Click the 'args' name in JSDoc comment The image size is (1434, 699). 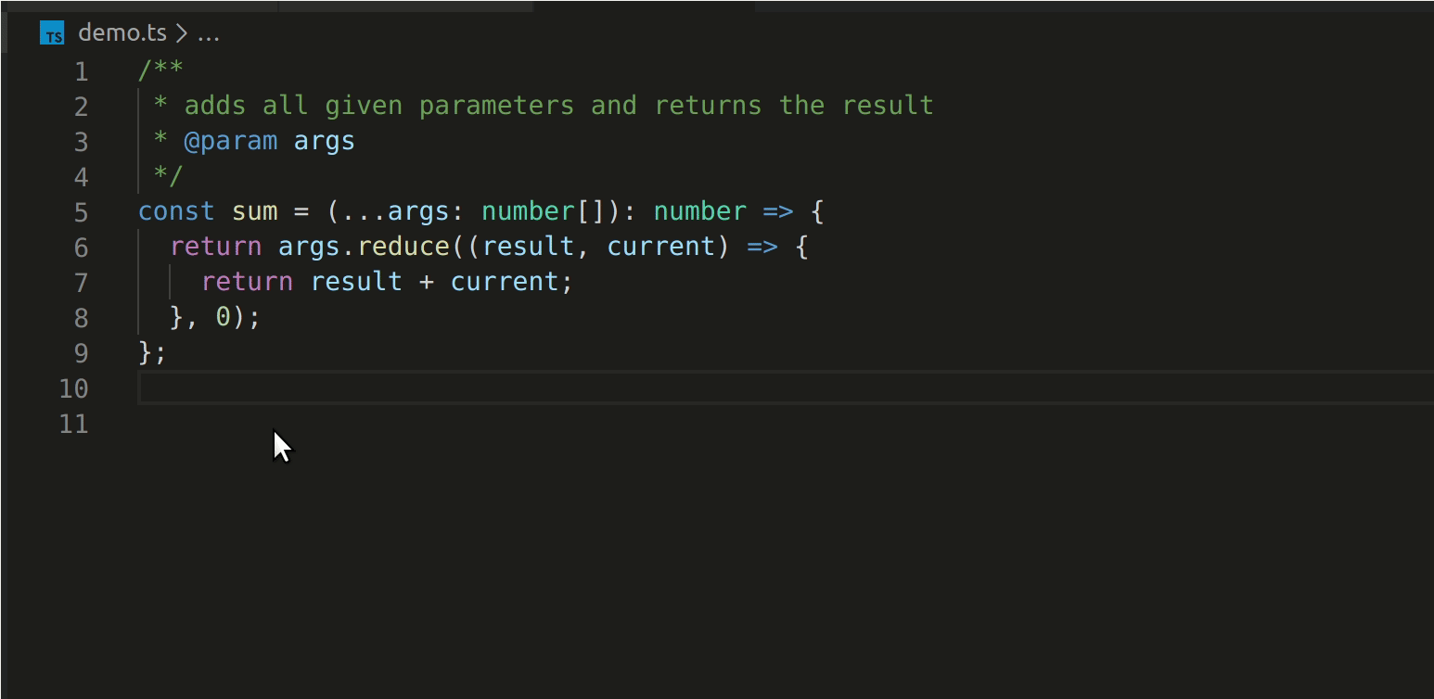pyautogui.click(x=325, y=142)
